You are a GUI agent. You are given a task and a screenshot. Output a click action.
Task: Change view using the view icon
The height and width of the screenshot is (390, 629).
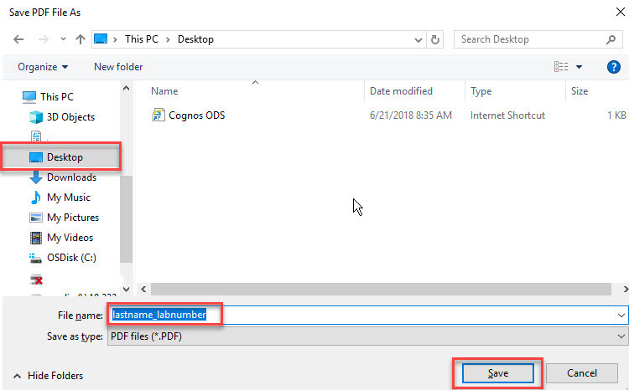[561, 67]
